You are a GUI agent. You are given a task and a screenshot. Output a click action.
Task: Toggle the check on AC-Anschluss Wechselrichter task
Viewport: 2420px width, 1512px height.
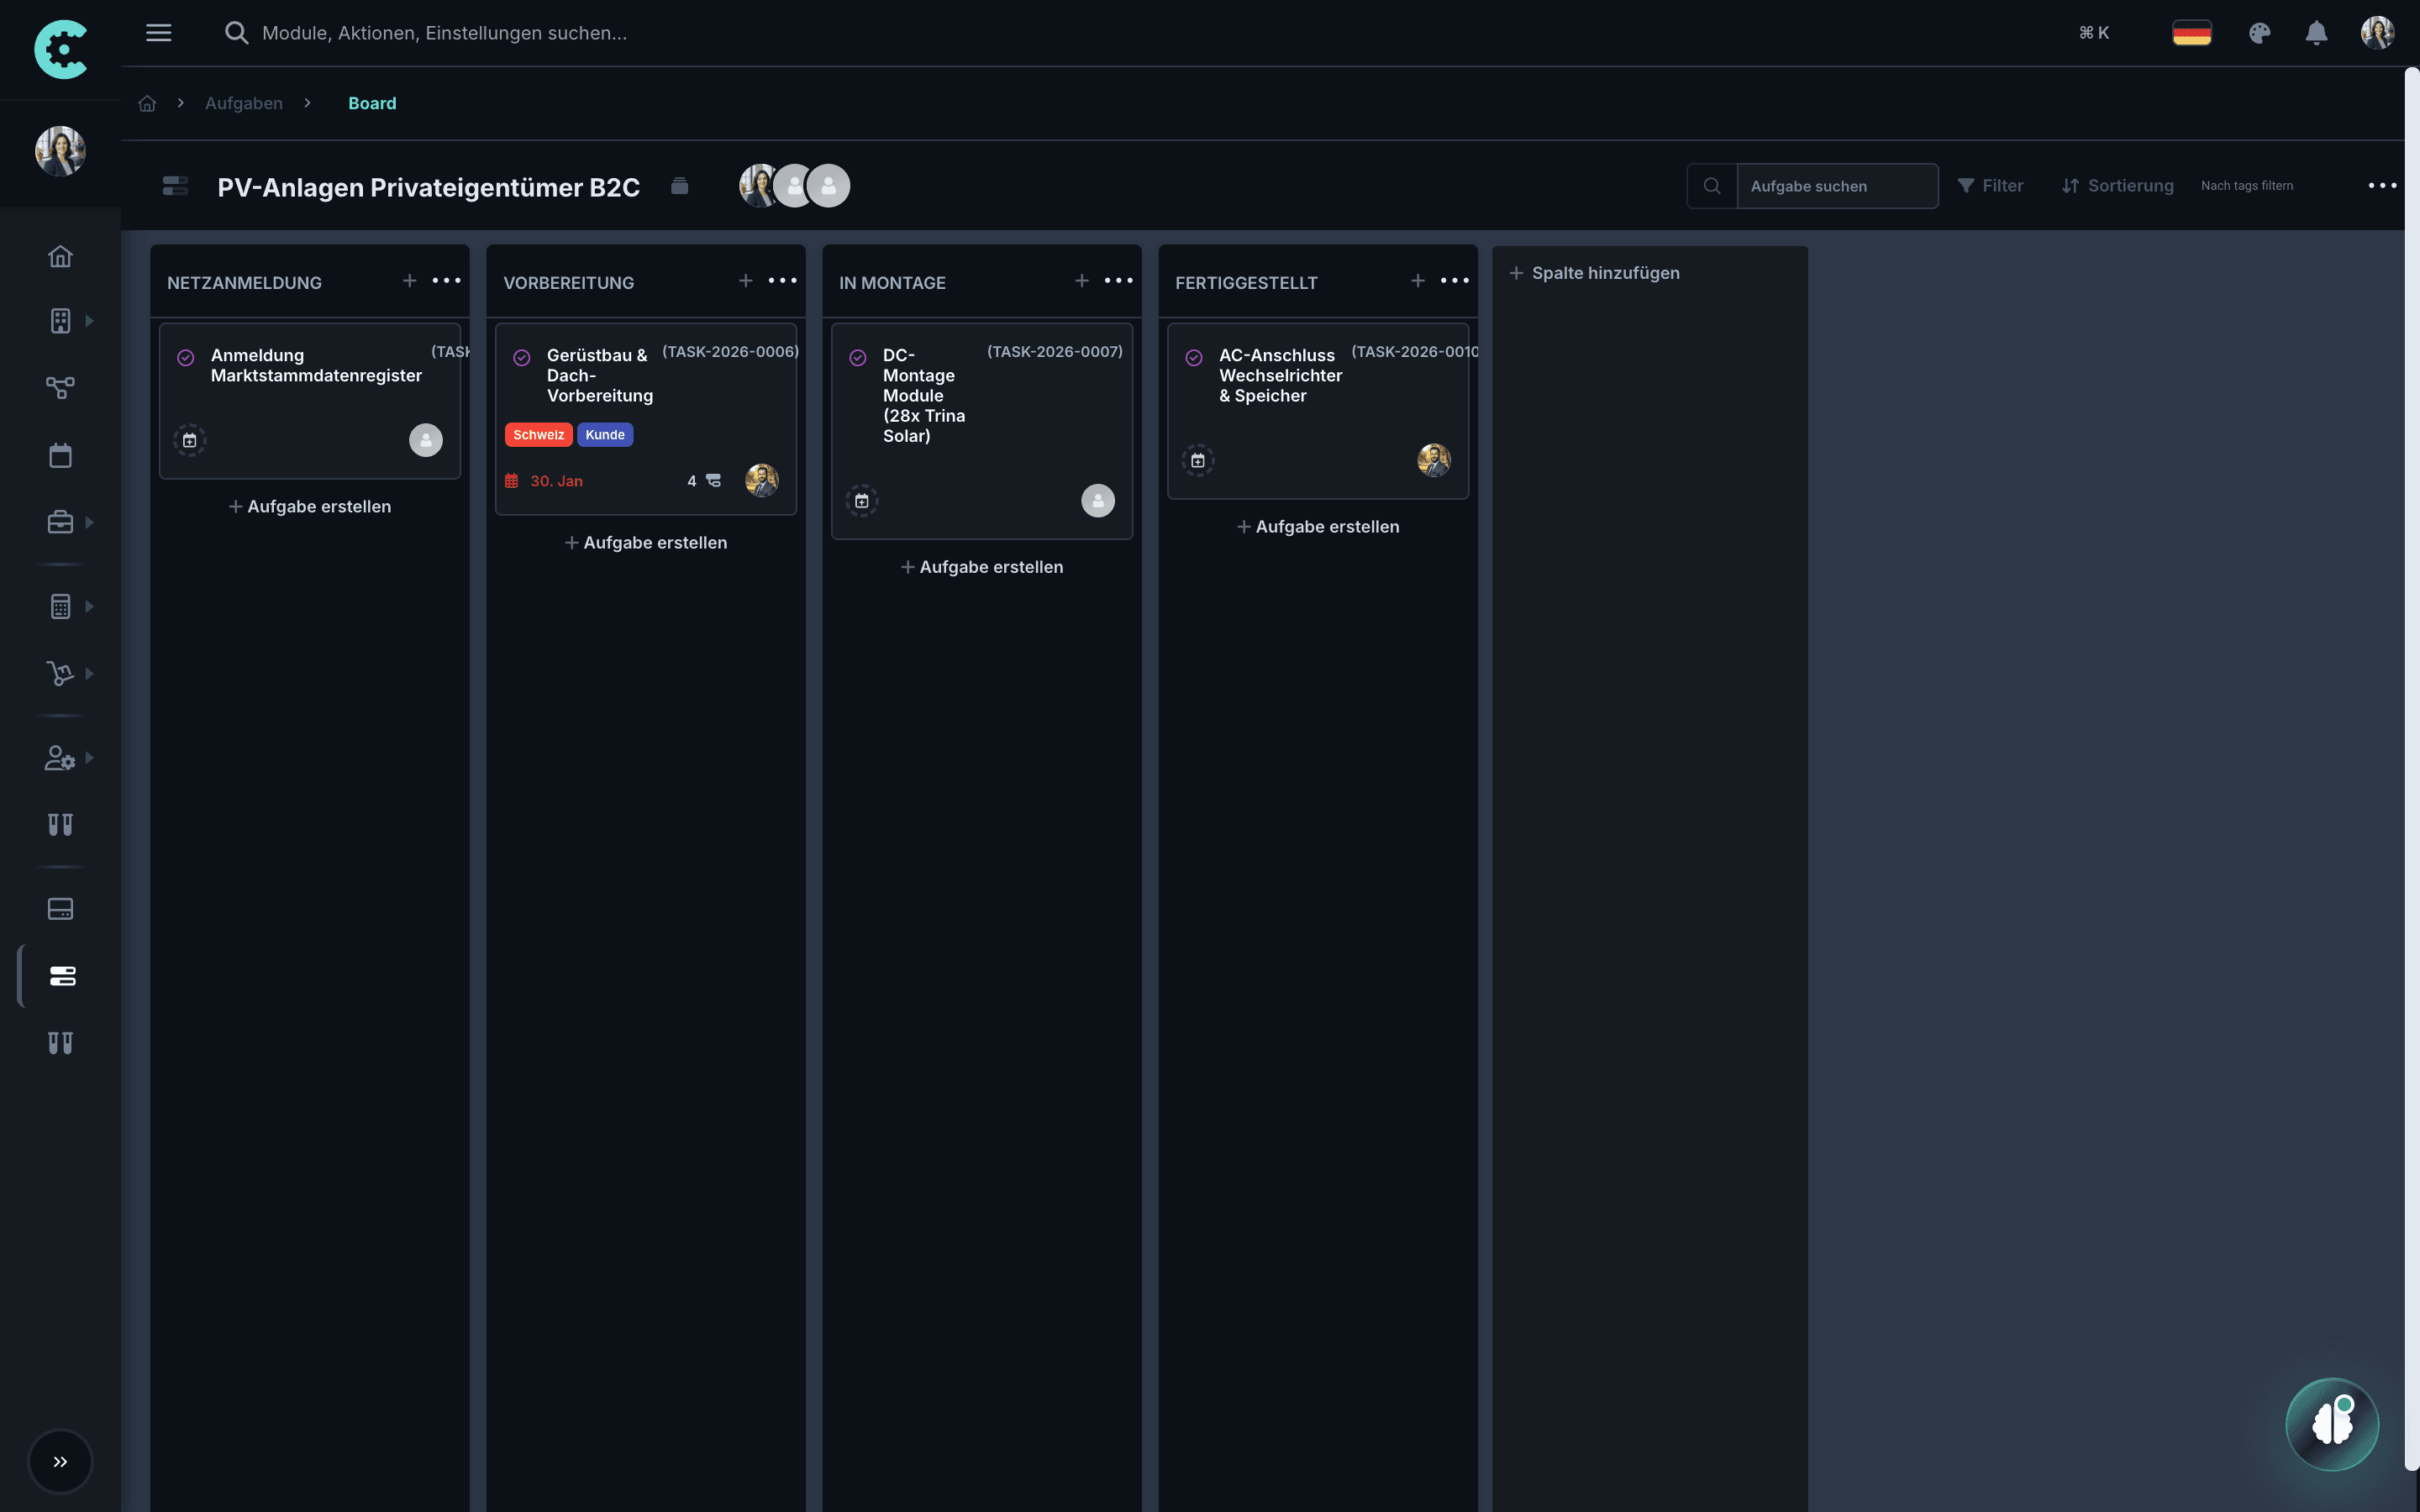coord(1196,356)
